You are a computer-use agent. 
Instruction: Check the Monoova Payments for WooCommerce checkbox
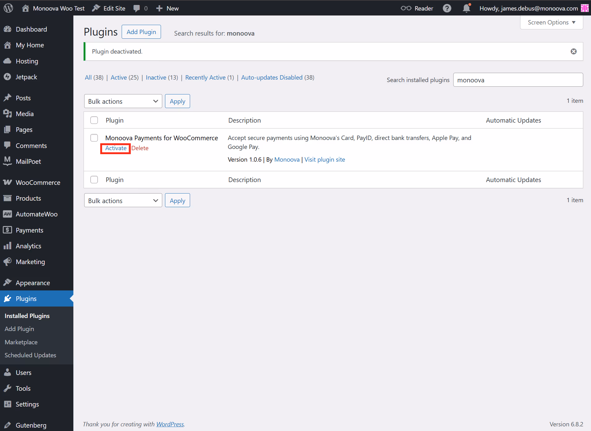[x=94, y=138]
